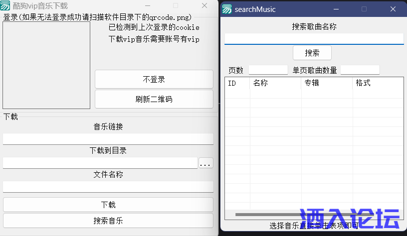Focus the 音乐链接 input field

tap(108, 139)
